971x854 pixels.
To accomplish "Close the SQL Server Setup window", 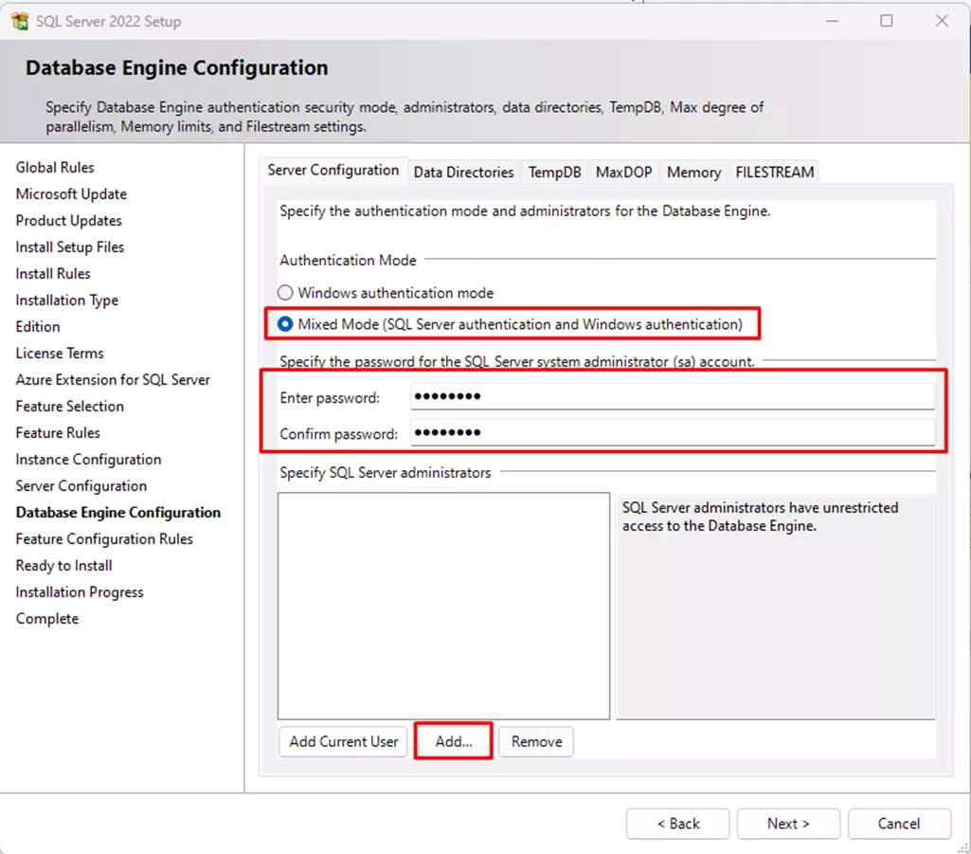I will pos(942,21).
